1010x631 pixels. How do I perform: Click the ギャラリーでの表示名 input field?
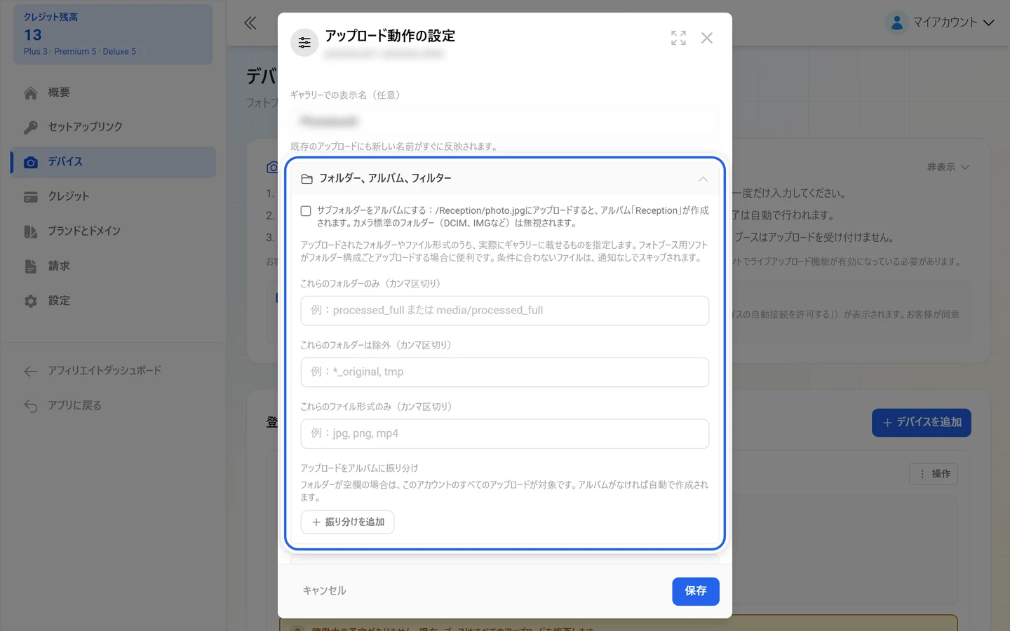(x=504, y=121)
